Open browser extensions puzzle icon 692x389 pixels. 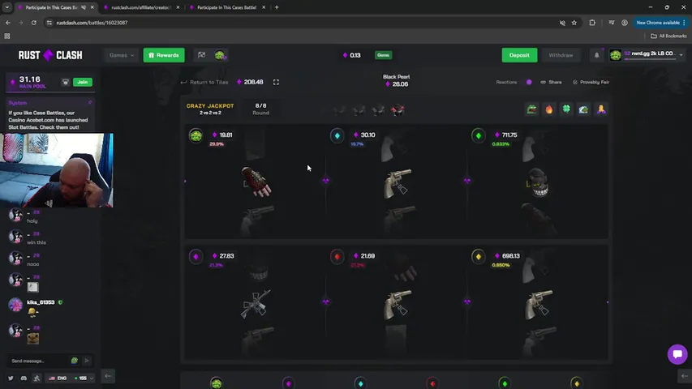point(592,23)
